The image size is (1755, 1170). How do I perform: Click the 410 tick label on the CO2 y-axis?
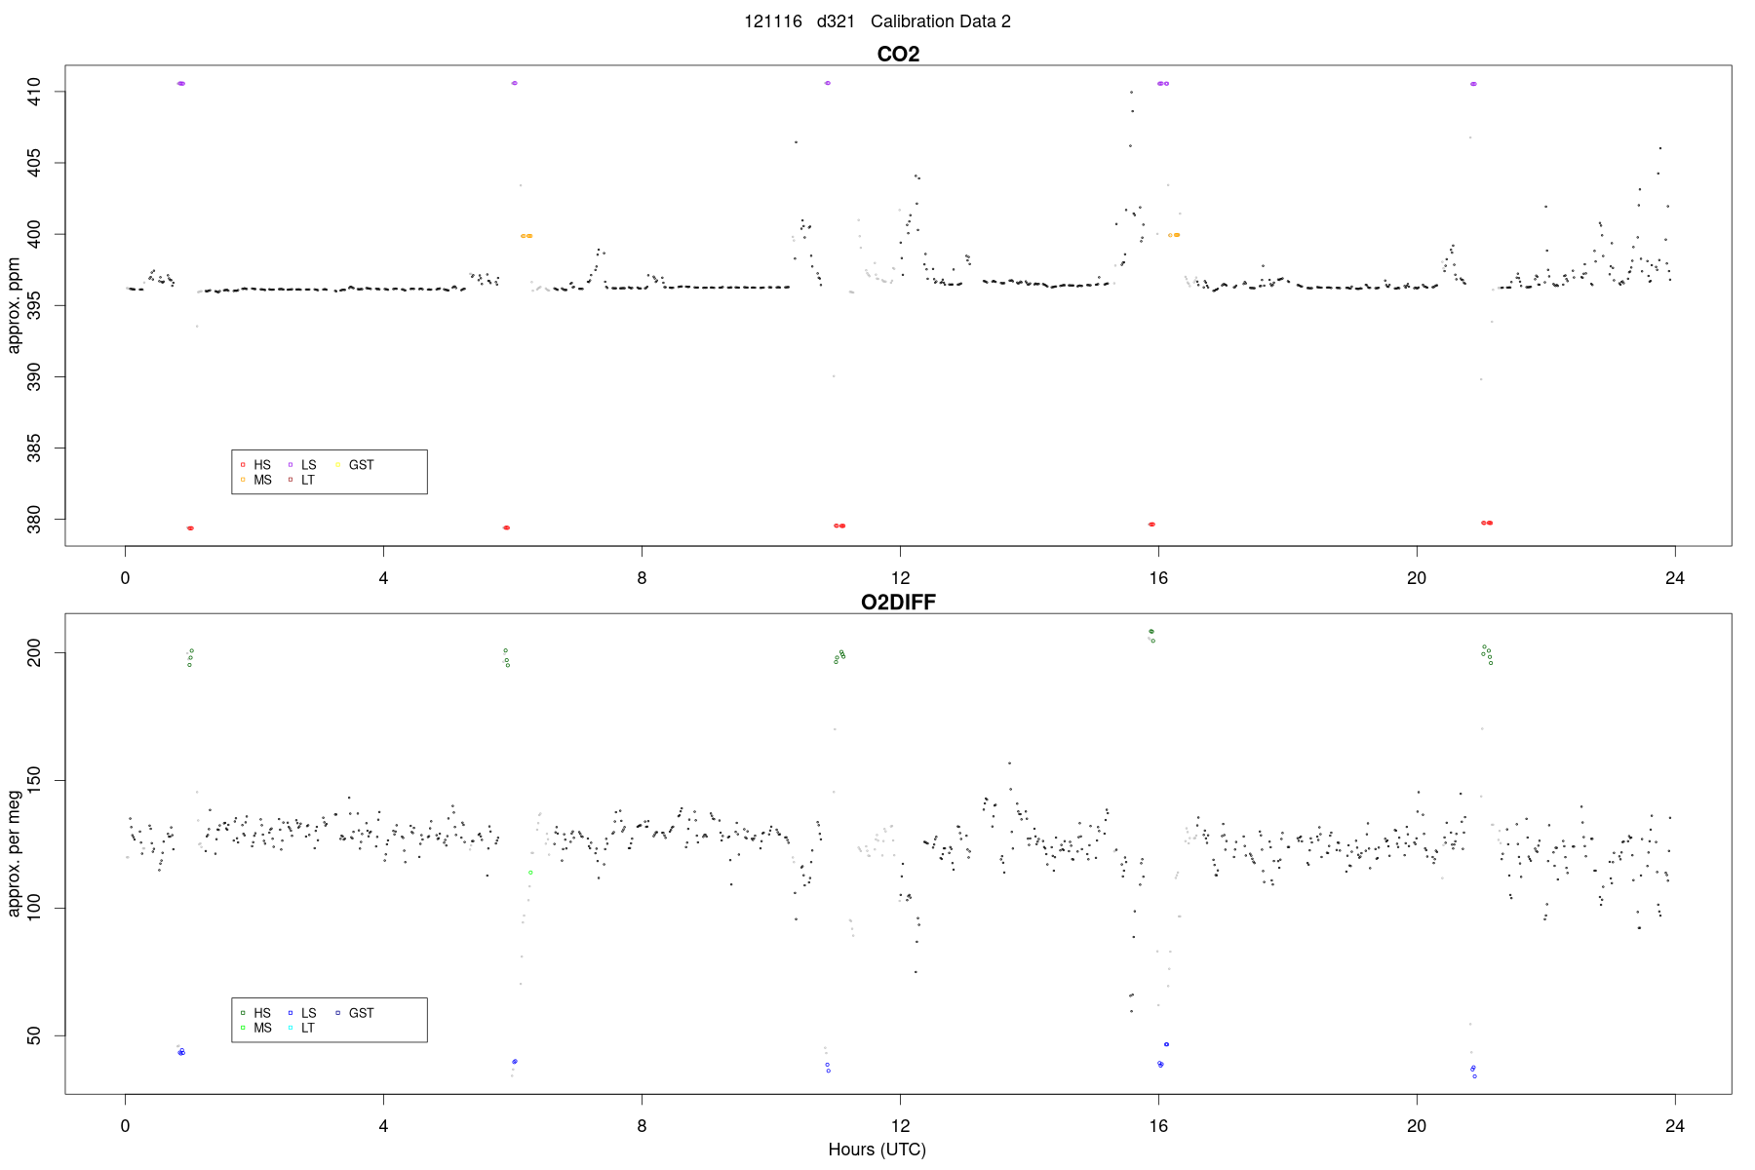tap(34, 93)
